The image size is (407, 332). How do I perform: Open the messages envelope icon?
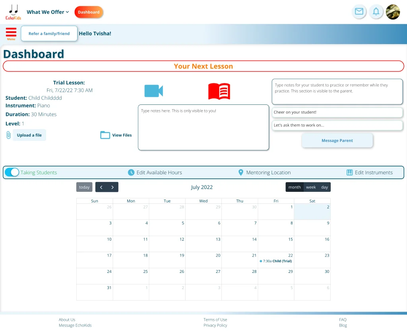click(x=359, y=12)
